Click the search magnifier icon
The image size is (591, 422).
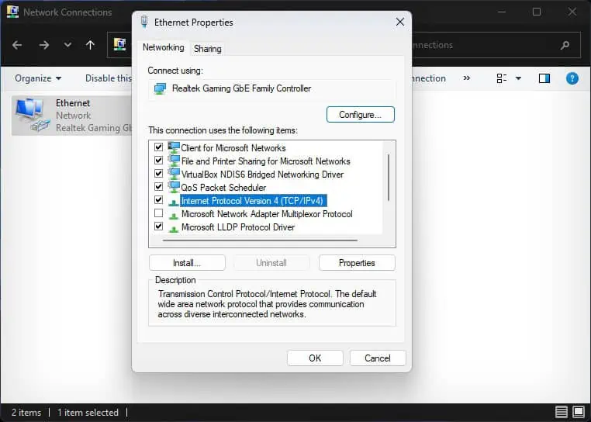(565, 45)
